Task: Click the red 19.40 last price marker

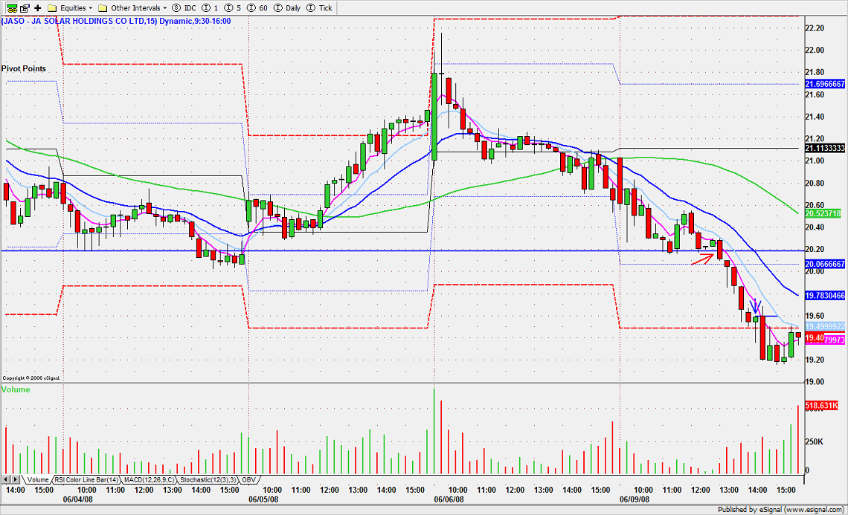Action: [x=815, y=338]
